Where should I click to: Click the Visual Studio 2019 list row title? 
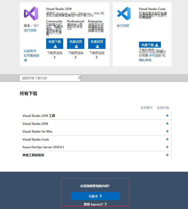[x=35, y=124]
